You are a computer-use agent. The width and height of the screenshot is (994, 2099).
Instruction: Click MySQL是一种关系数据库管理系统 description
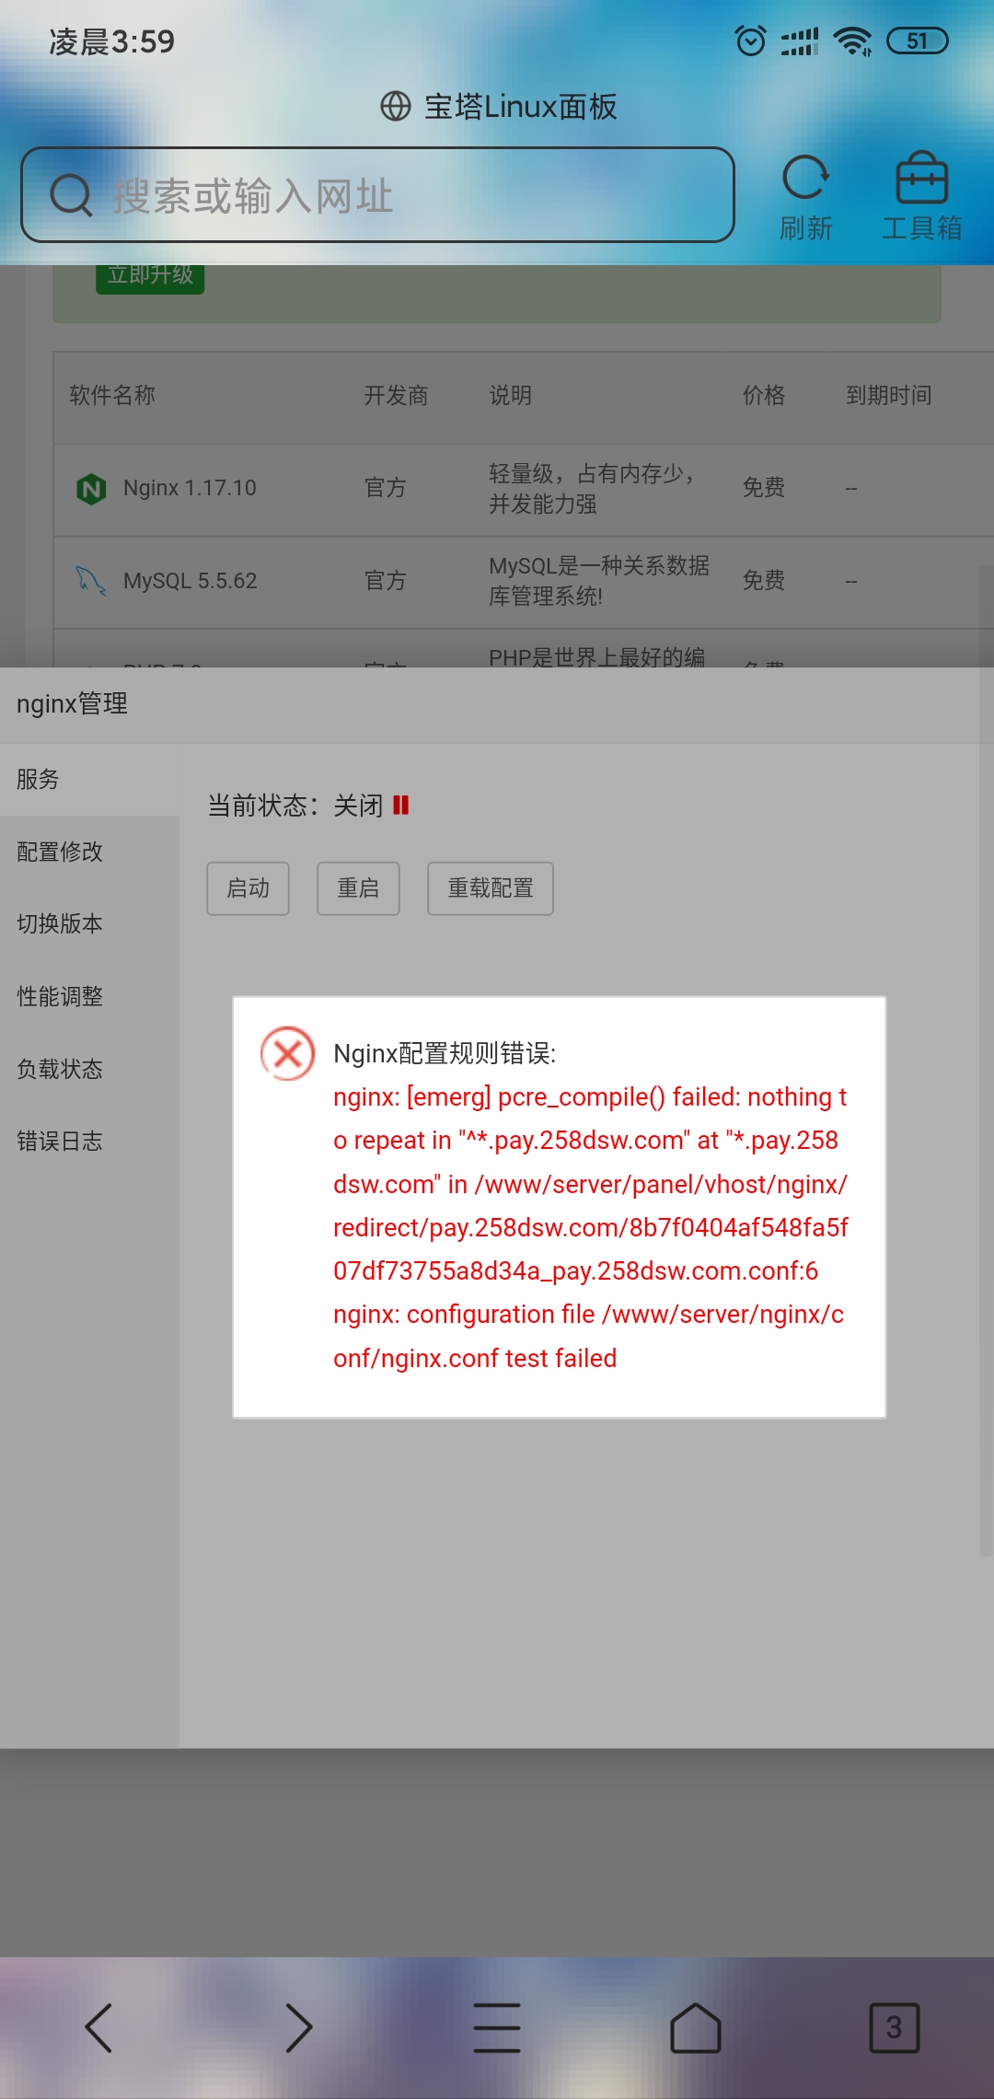tap(599, 581)
